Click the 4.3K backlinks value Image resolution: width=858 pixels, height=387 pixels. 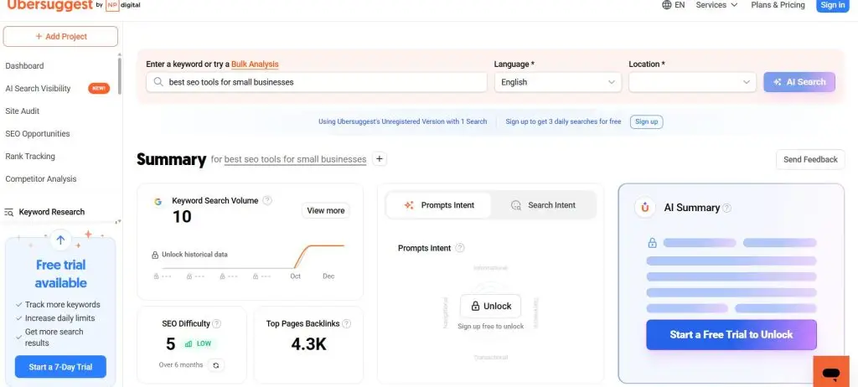[x=308, y=343]
